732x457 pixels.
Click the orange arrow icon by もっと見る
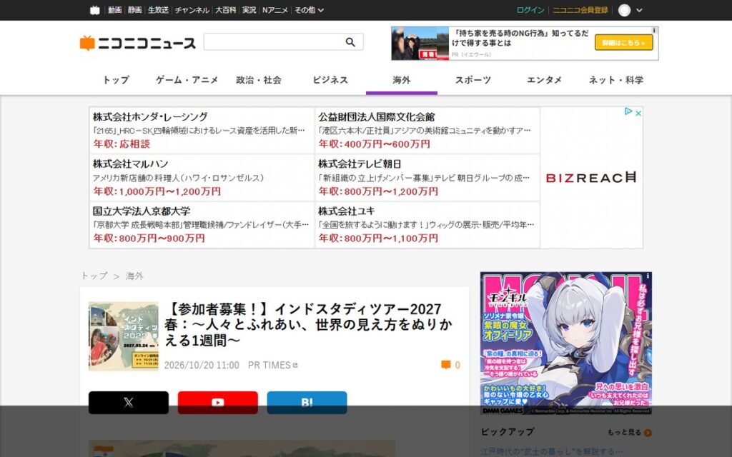(x=648, y=433)
